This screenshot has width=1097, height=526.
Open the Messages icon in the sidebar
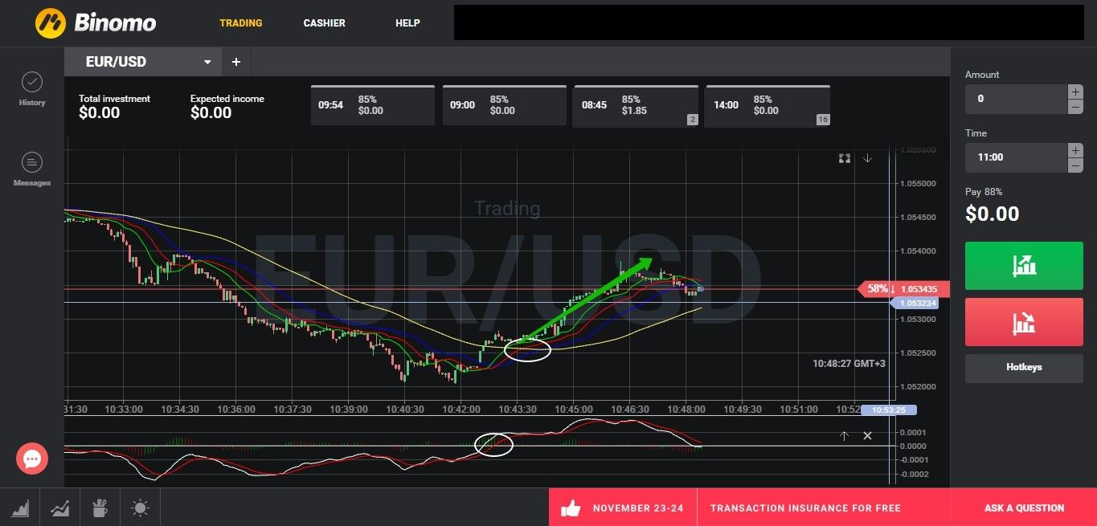click(32, 162)
